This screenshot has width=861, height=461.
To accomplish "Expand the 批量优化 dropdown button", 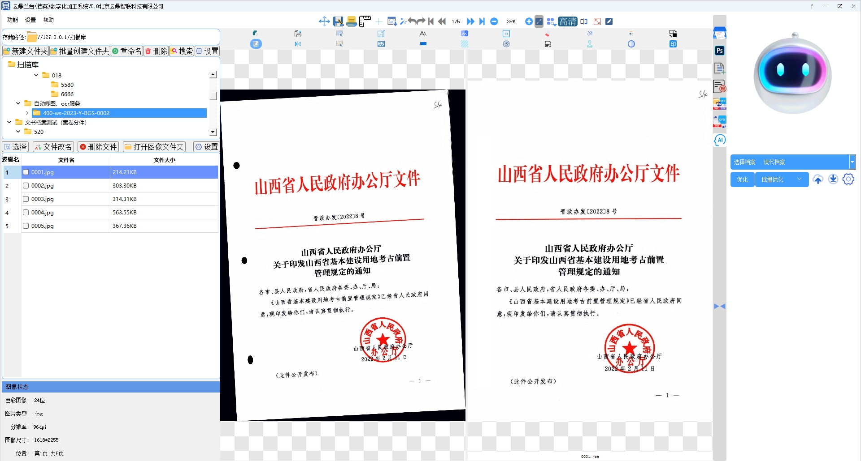I will [799, 179].
